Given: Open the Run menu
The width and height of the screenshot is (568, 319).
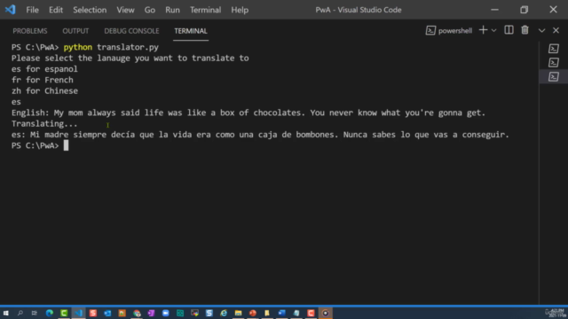Looking at the screenshot, I should (x=172, y=10).
